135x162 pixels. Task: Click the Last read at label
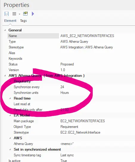(22, 104)
